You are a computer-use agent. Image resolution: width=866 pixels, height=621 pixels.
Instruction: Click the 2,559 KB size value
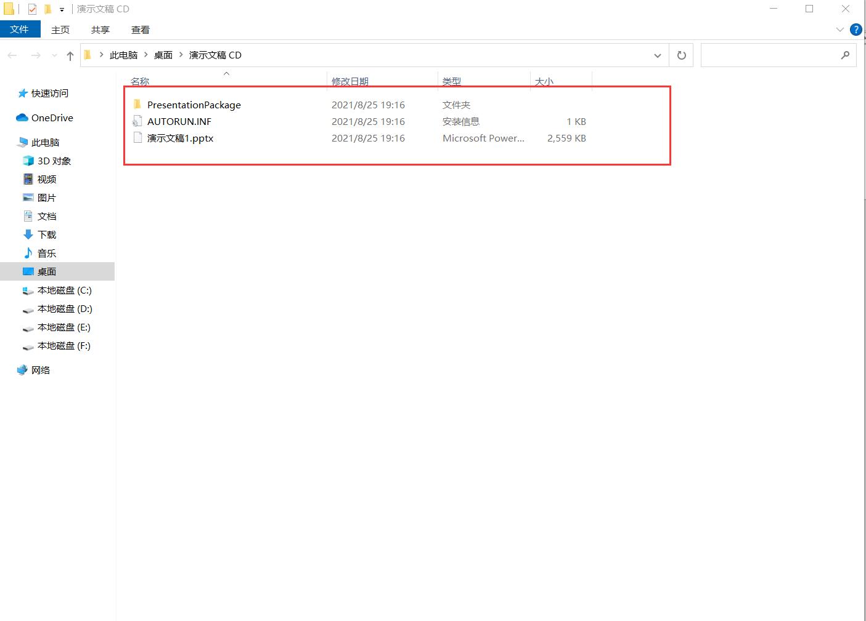(x=566, y=138)
